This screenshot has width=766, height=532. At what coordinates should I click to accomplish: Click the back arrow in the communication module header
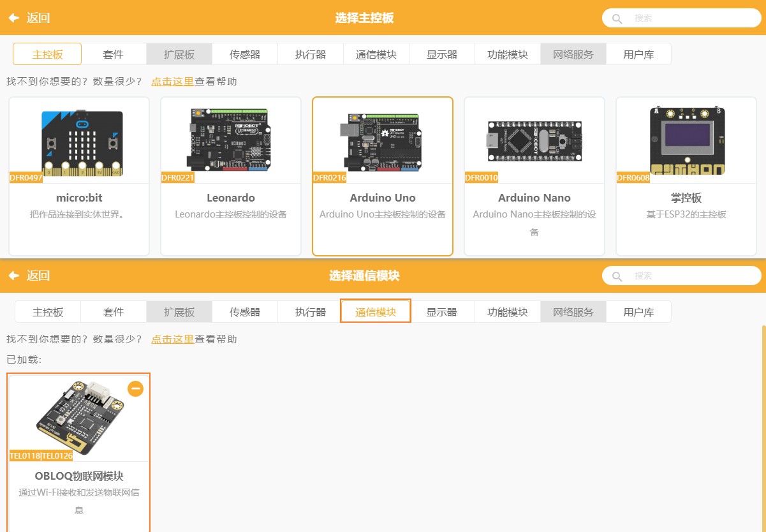(x=14, y=276)
